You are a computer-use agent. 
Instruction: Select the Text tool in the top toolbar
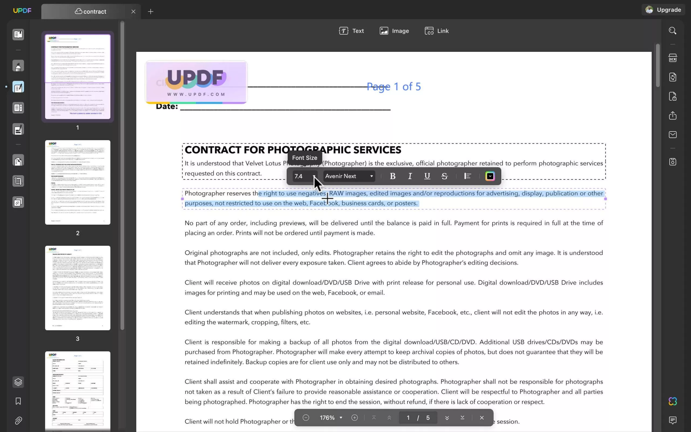pos(351,31)
